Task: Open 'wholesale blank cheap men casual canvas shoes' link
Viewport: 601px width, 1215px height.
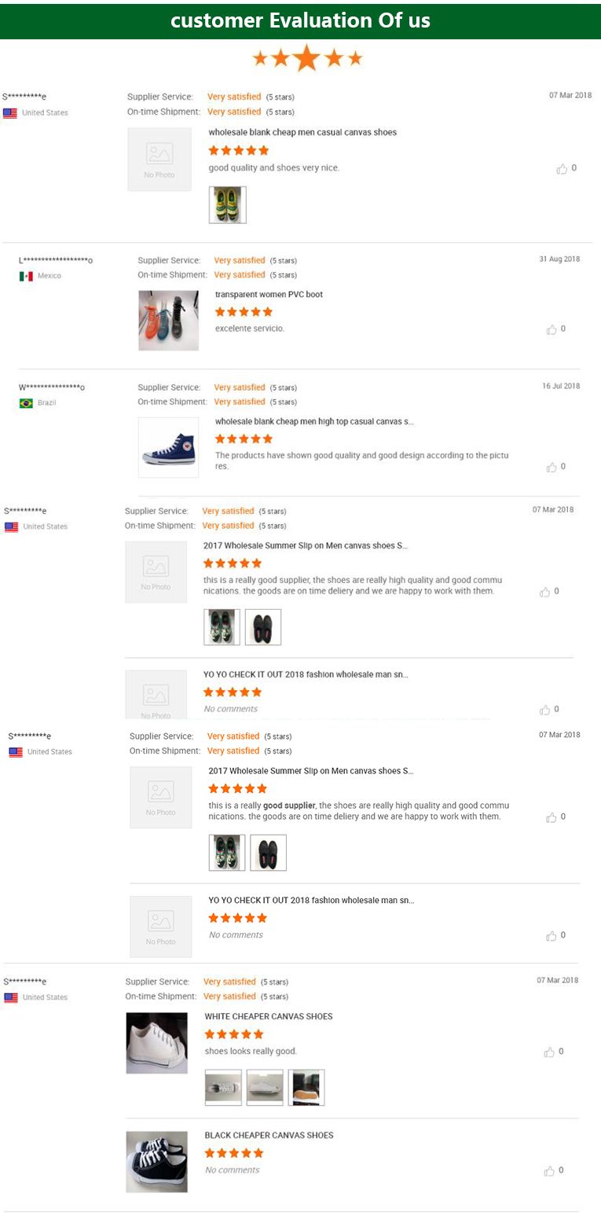Action: [302, 133]
